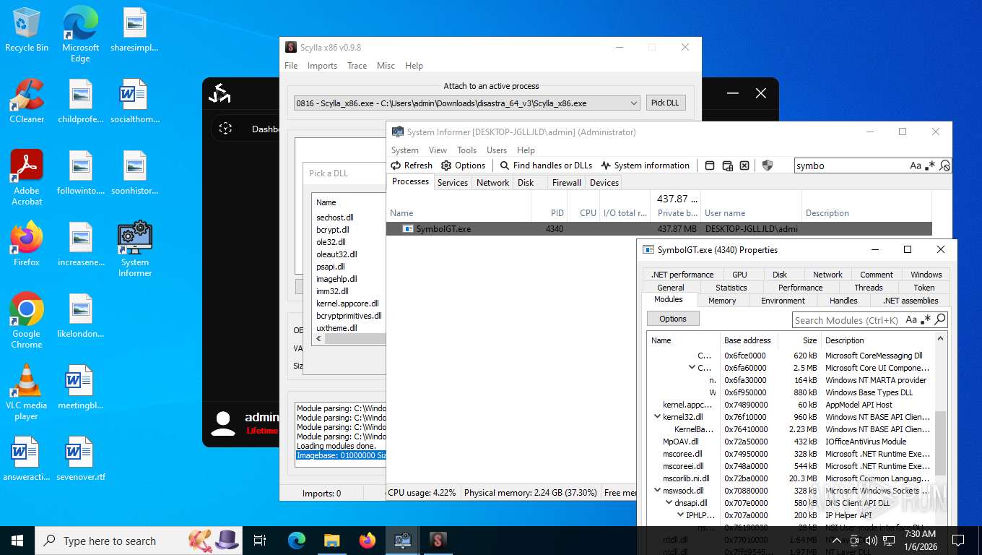Open the Memory tab in Properties

[722, 301]
